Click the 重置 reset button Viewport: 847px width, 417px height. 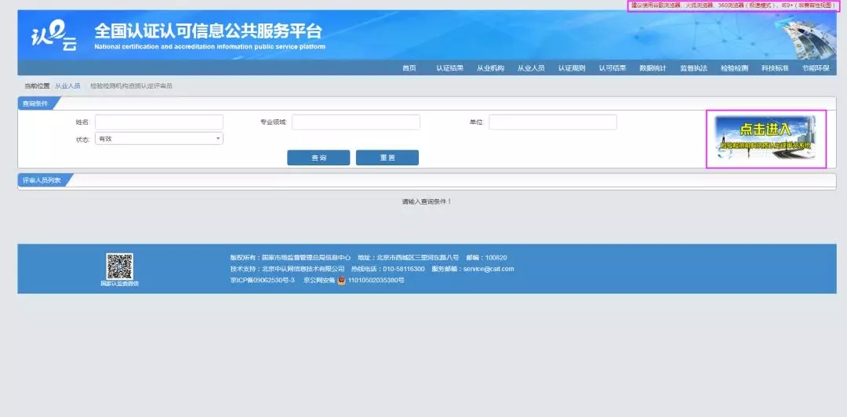click(x=387, y=158)
